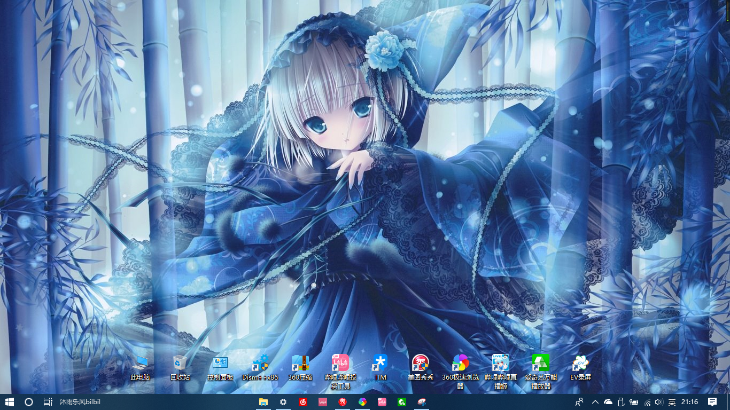Open the People icon in the tray

point(579,402)
